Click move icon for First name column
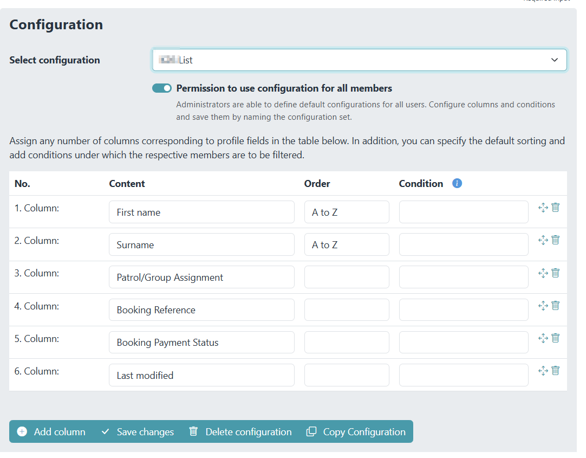 tap(543, 208)
